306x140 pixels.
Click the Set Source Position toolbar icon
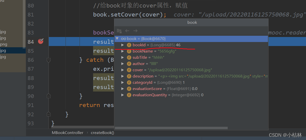click(x=119, y=31)
